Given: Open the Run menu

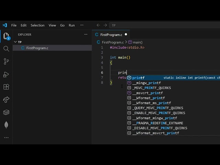Looking at the screenshot, I should coord(72,25).
